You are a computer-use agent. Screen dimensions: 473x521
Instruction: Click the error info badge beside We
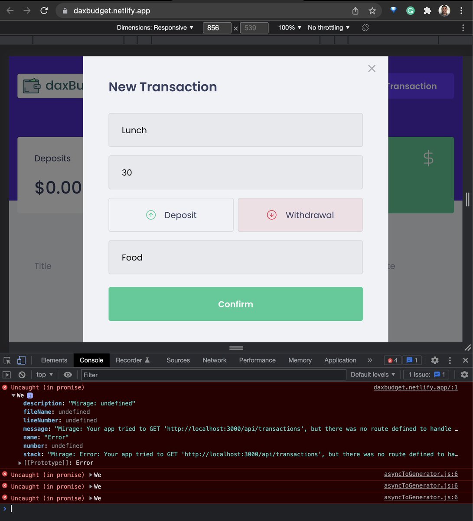pos(30,396)
